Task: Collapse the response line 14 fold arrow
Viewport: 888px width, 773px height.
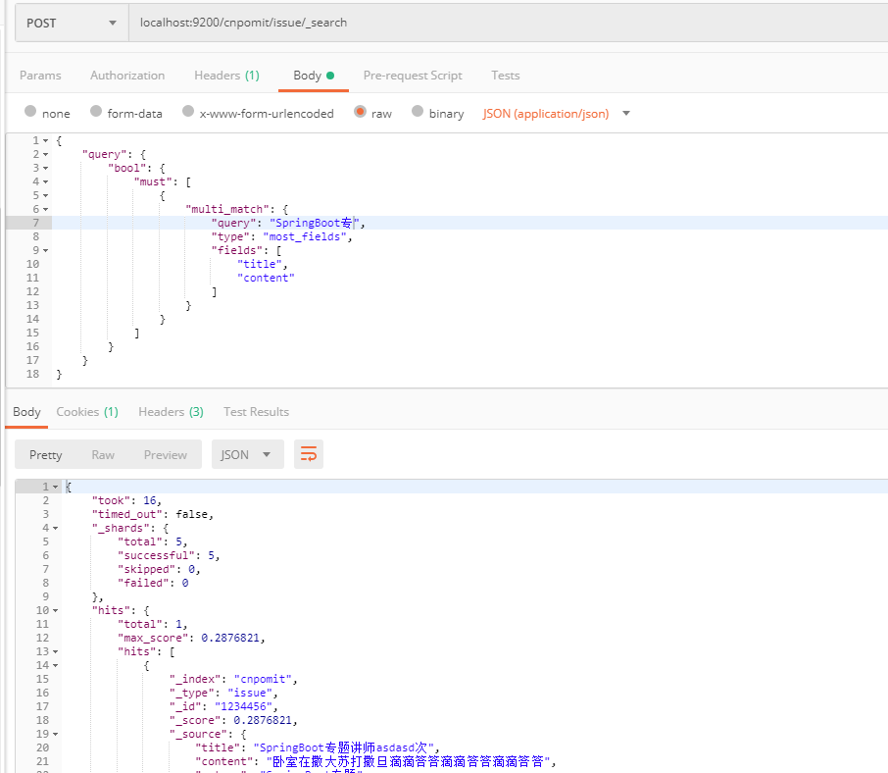Action: pos(55,665)
